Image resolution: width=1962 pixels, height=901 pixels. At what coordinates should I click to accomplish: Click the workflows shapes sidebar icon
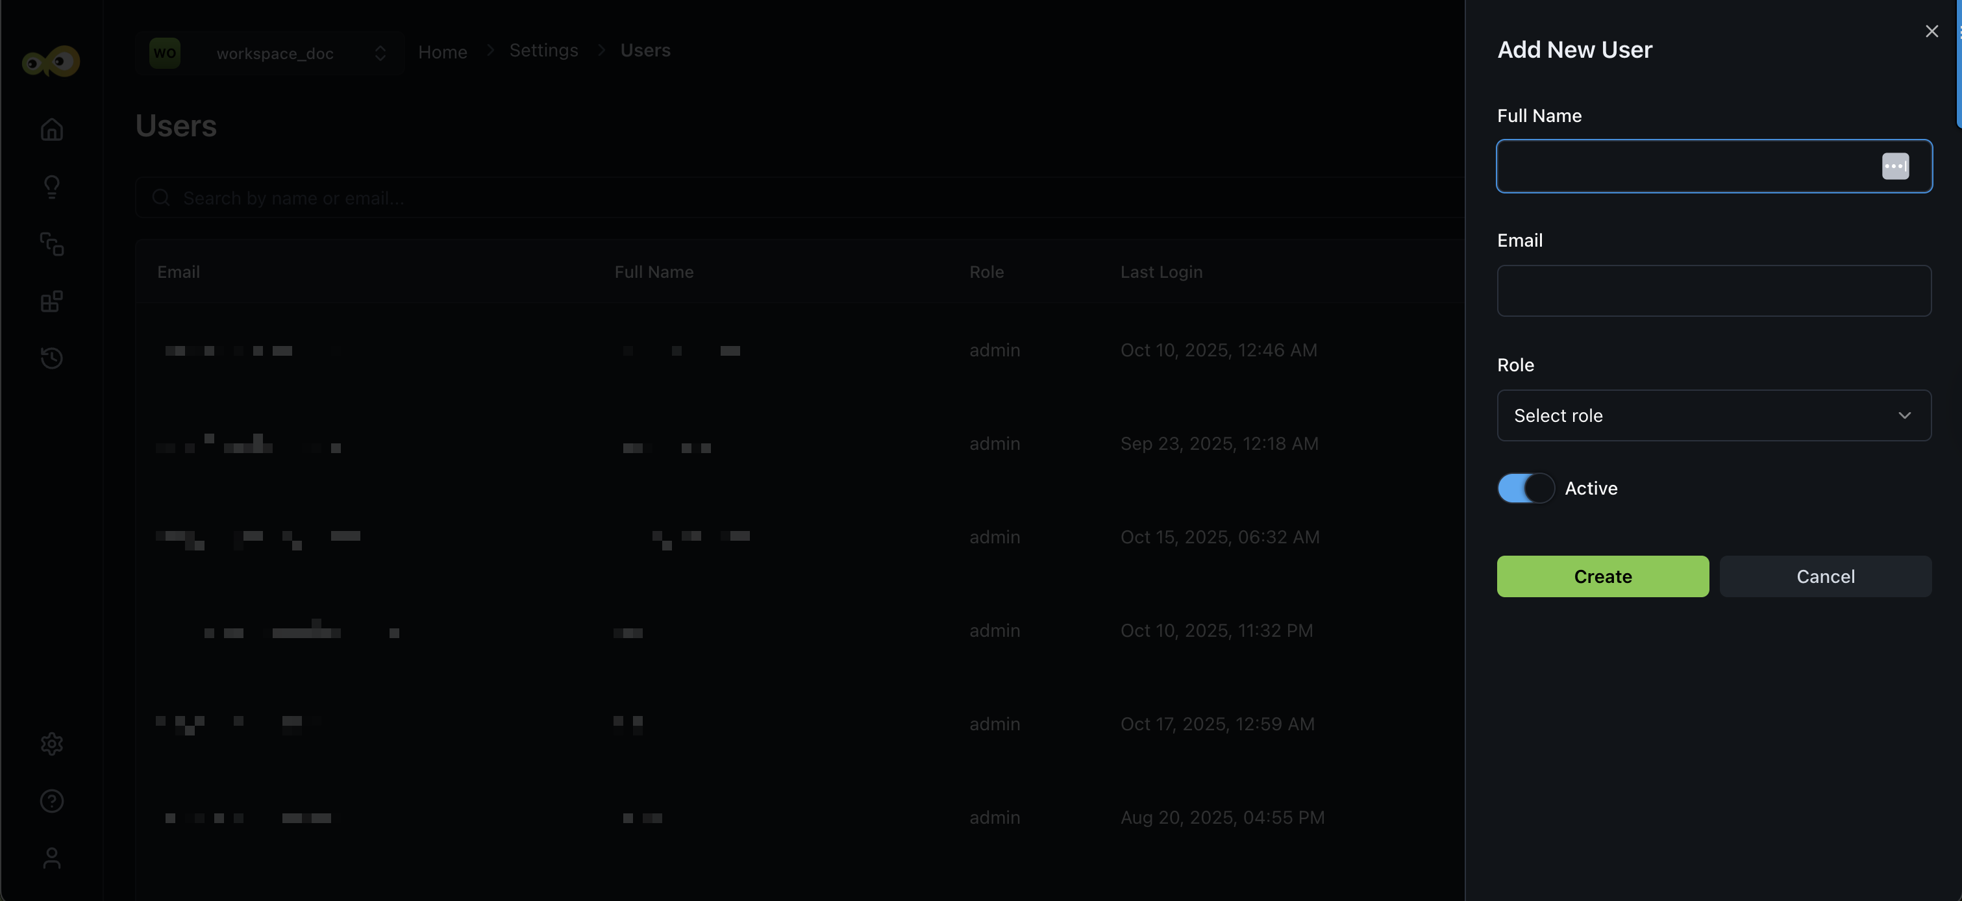(x=51, y=243)
